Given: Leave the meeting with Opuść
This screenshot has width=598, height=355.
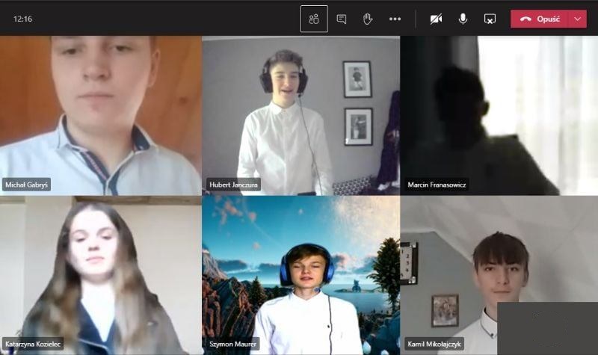Looking at the screenshot, I should pos(540,19).
